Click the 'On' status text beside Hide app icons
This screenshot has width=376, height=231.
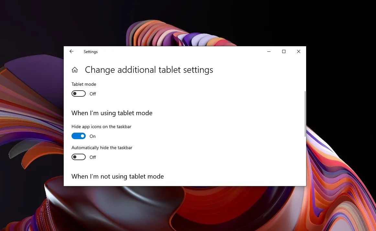[x=93, y=136]
